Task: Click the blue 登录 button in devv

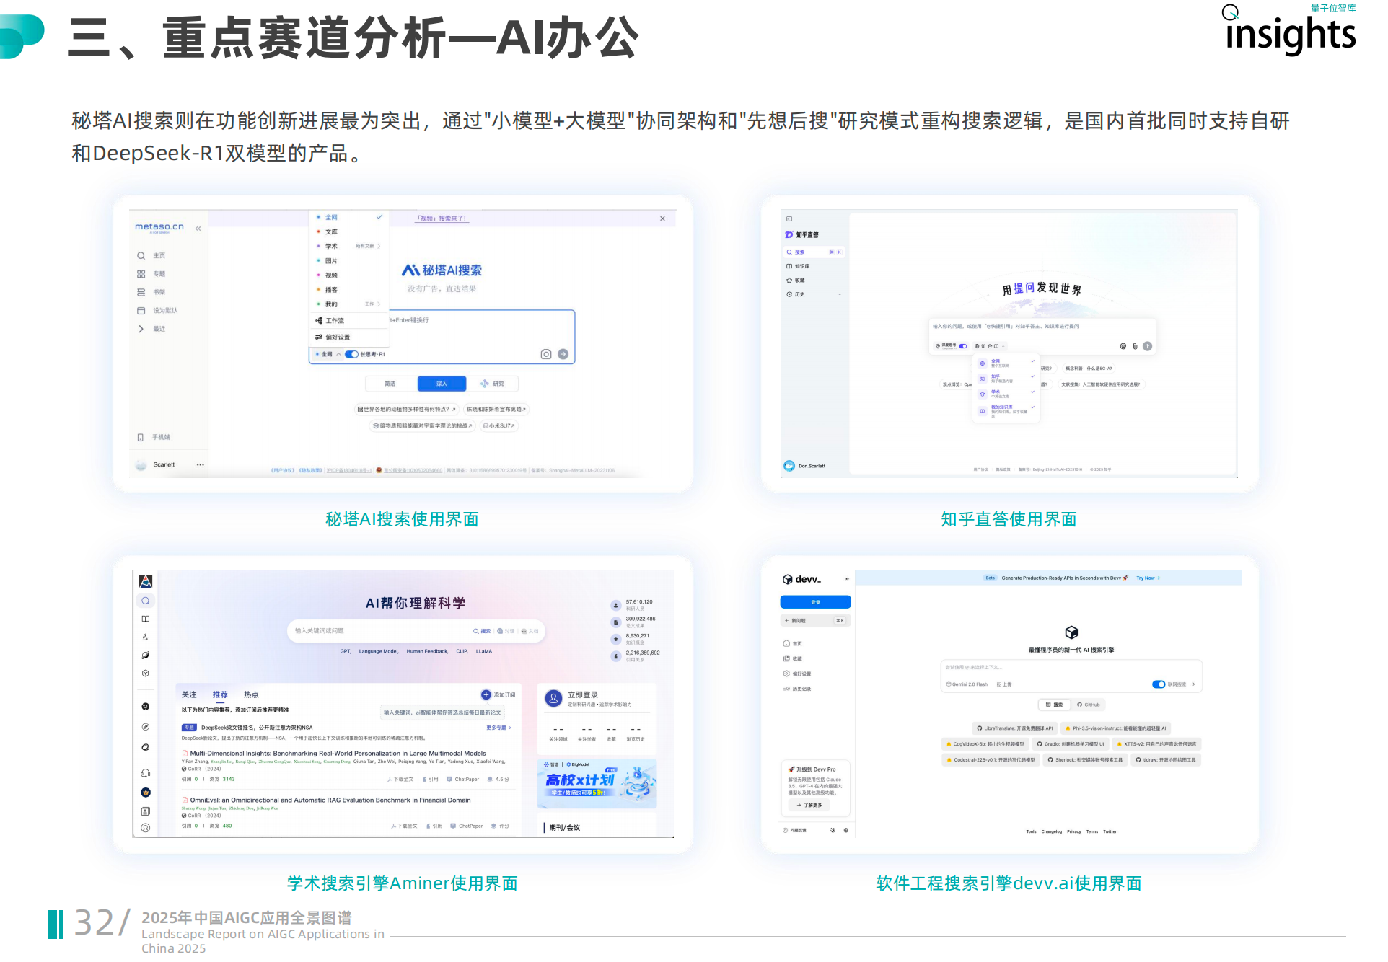Action: (x=815, y=602)
